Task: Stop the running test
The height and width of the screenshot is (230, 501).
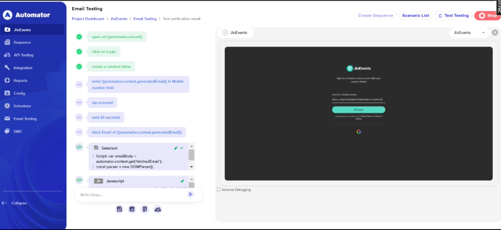Action: (x=488, y=15)
